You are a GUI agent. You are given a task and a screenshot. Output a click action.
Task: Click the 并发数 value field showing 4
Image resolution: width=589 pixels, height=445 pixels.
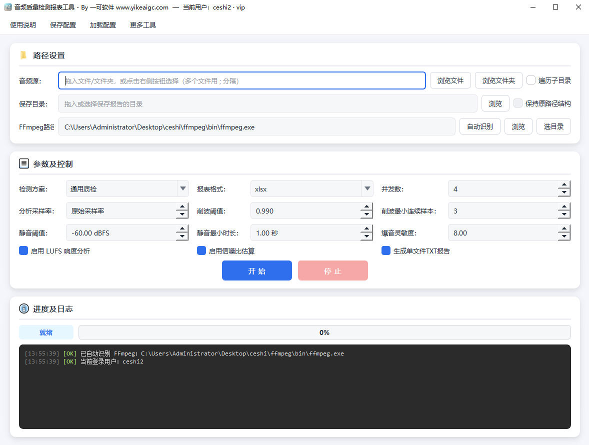(x=503, y=189)
